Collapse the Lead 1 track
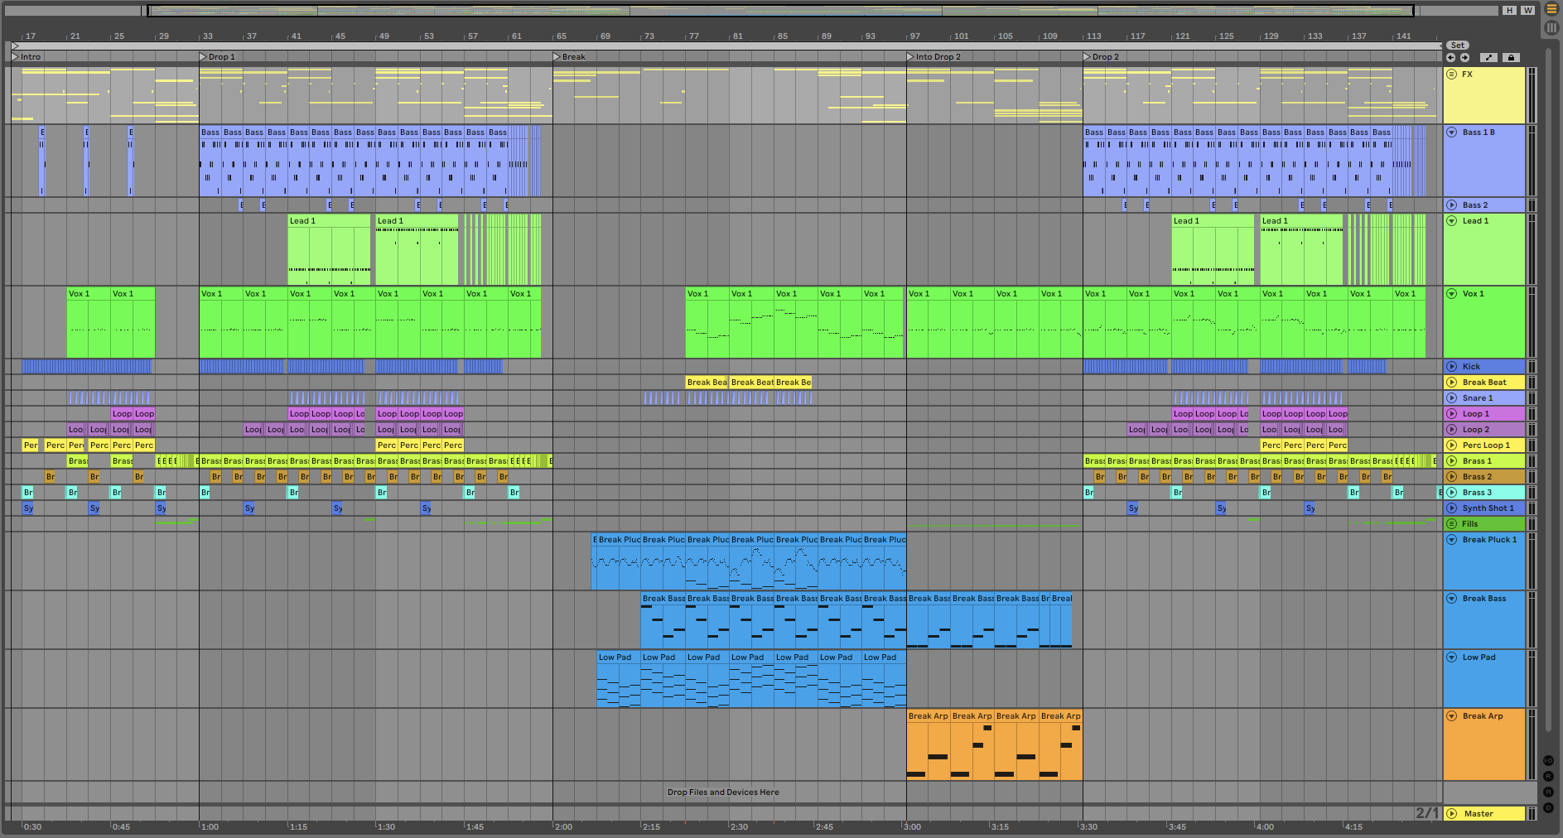Viewport: 1563px width, 838px height. click(1451, 221)
